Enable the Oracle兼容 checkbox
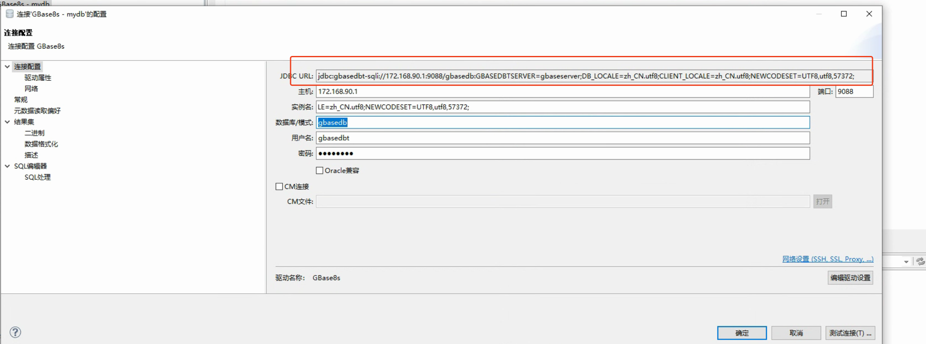 [320, 170]
